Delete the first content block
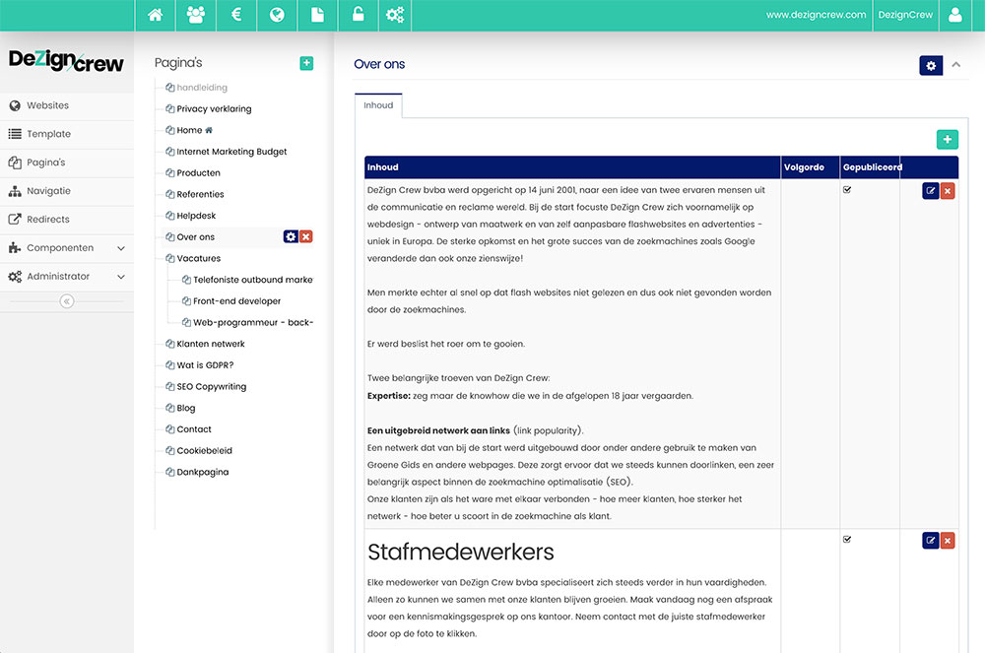Viewport: 985px width, 653px height. pyautogui.click(x=948, y=191)
